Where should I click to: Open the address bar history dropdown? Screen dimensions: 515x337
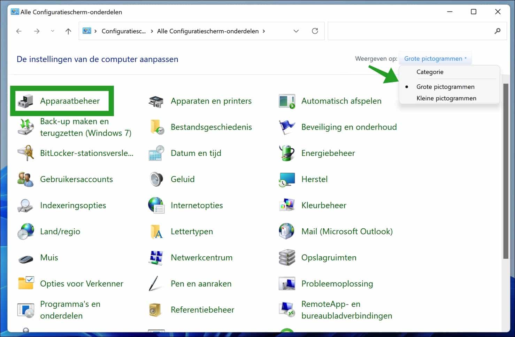(x=296, y=31)
